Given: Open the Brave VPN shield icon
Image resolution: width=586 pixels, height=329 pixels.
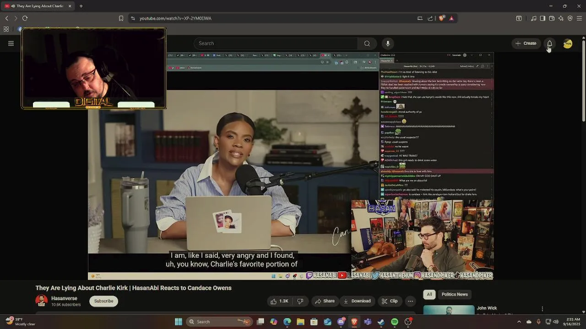Looking at the screenshot, I should pos(570,18).
